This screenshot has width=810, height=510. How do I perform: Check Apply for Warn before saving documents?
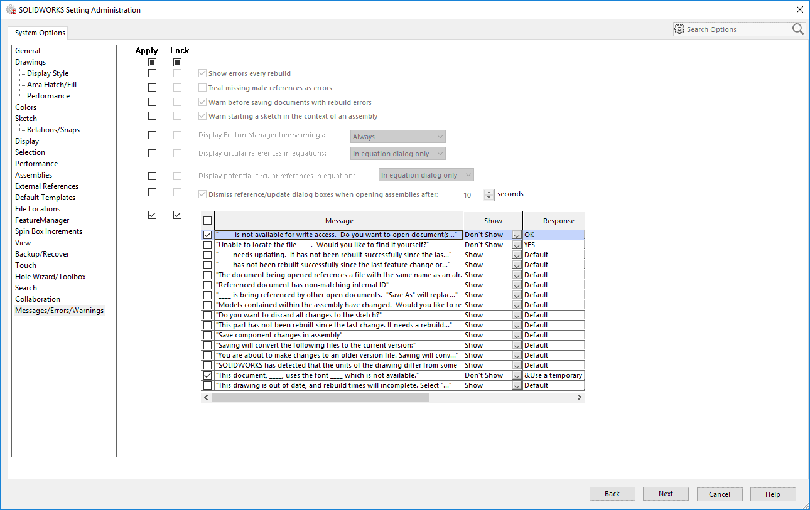(152, 102)
